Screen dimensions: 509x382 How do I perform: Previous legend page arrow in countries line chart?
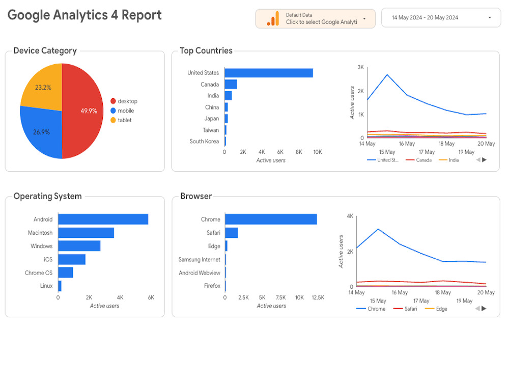click(x=478, y=160)
